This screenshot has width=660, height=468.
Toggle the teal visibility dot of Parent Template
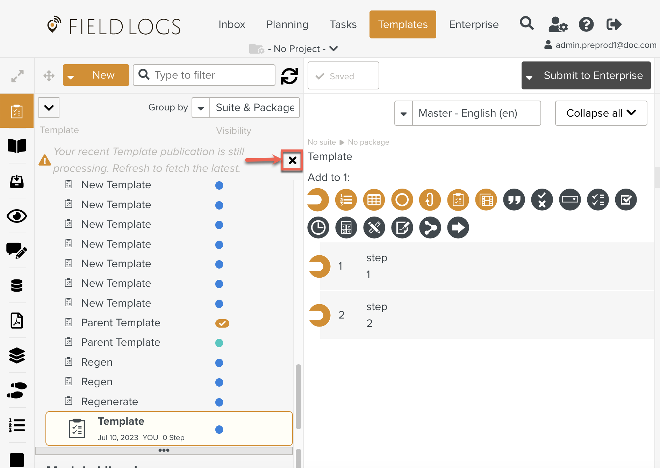coord(219,343)
